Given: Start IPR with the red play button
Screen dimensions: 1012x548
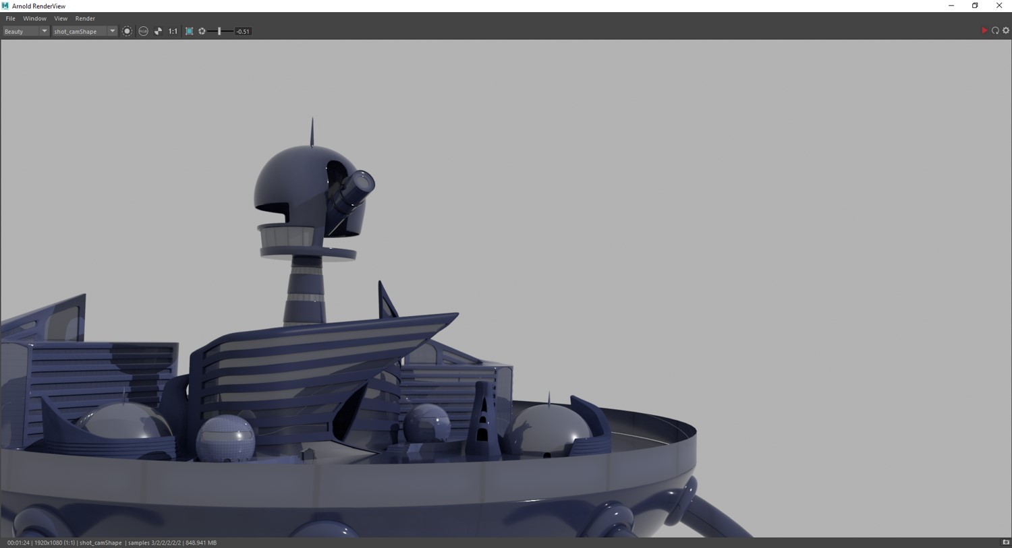Looking at the screenshot, I should tap(984, 30).
